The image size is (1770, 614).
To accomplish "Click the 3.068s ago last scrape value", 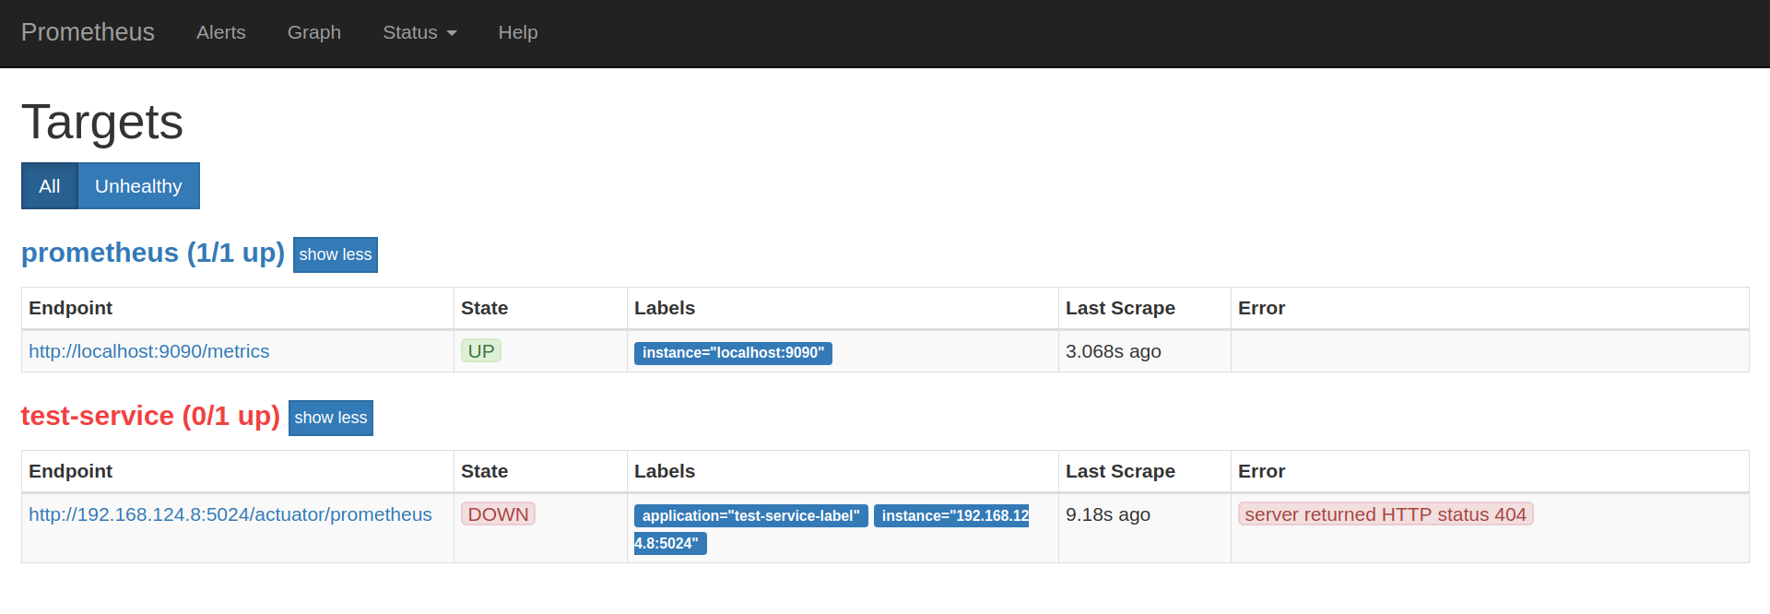I will [x=1114, y=351].
